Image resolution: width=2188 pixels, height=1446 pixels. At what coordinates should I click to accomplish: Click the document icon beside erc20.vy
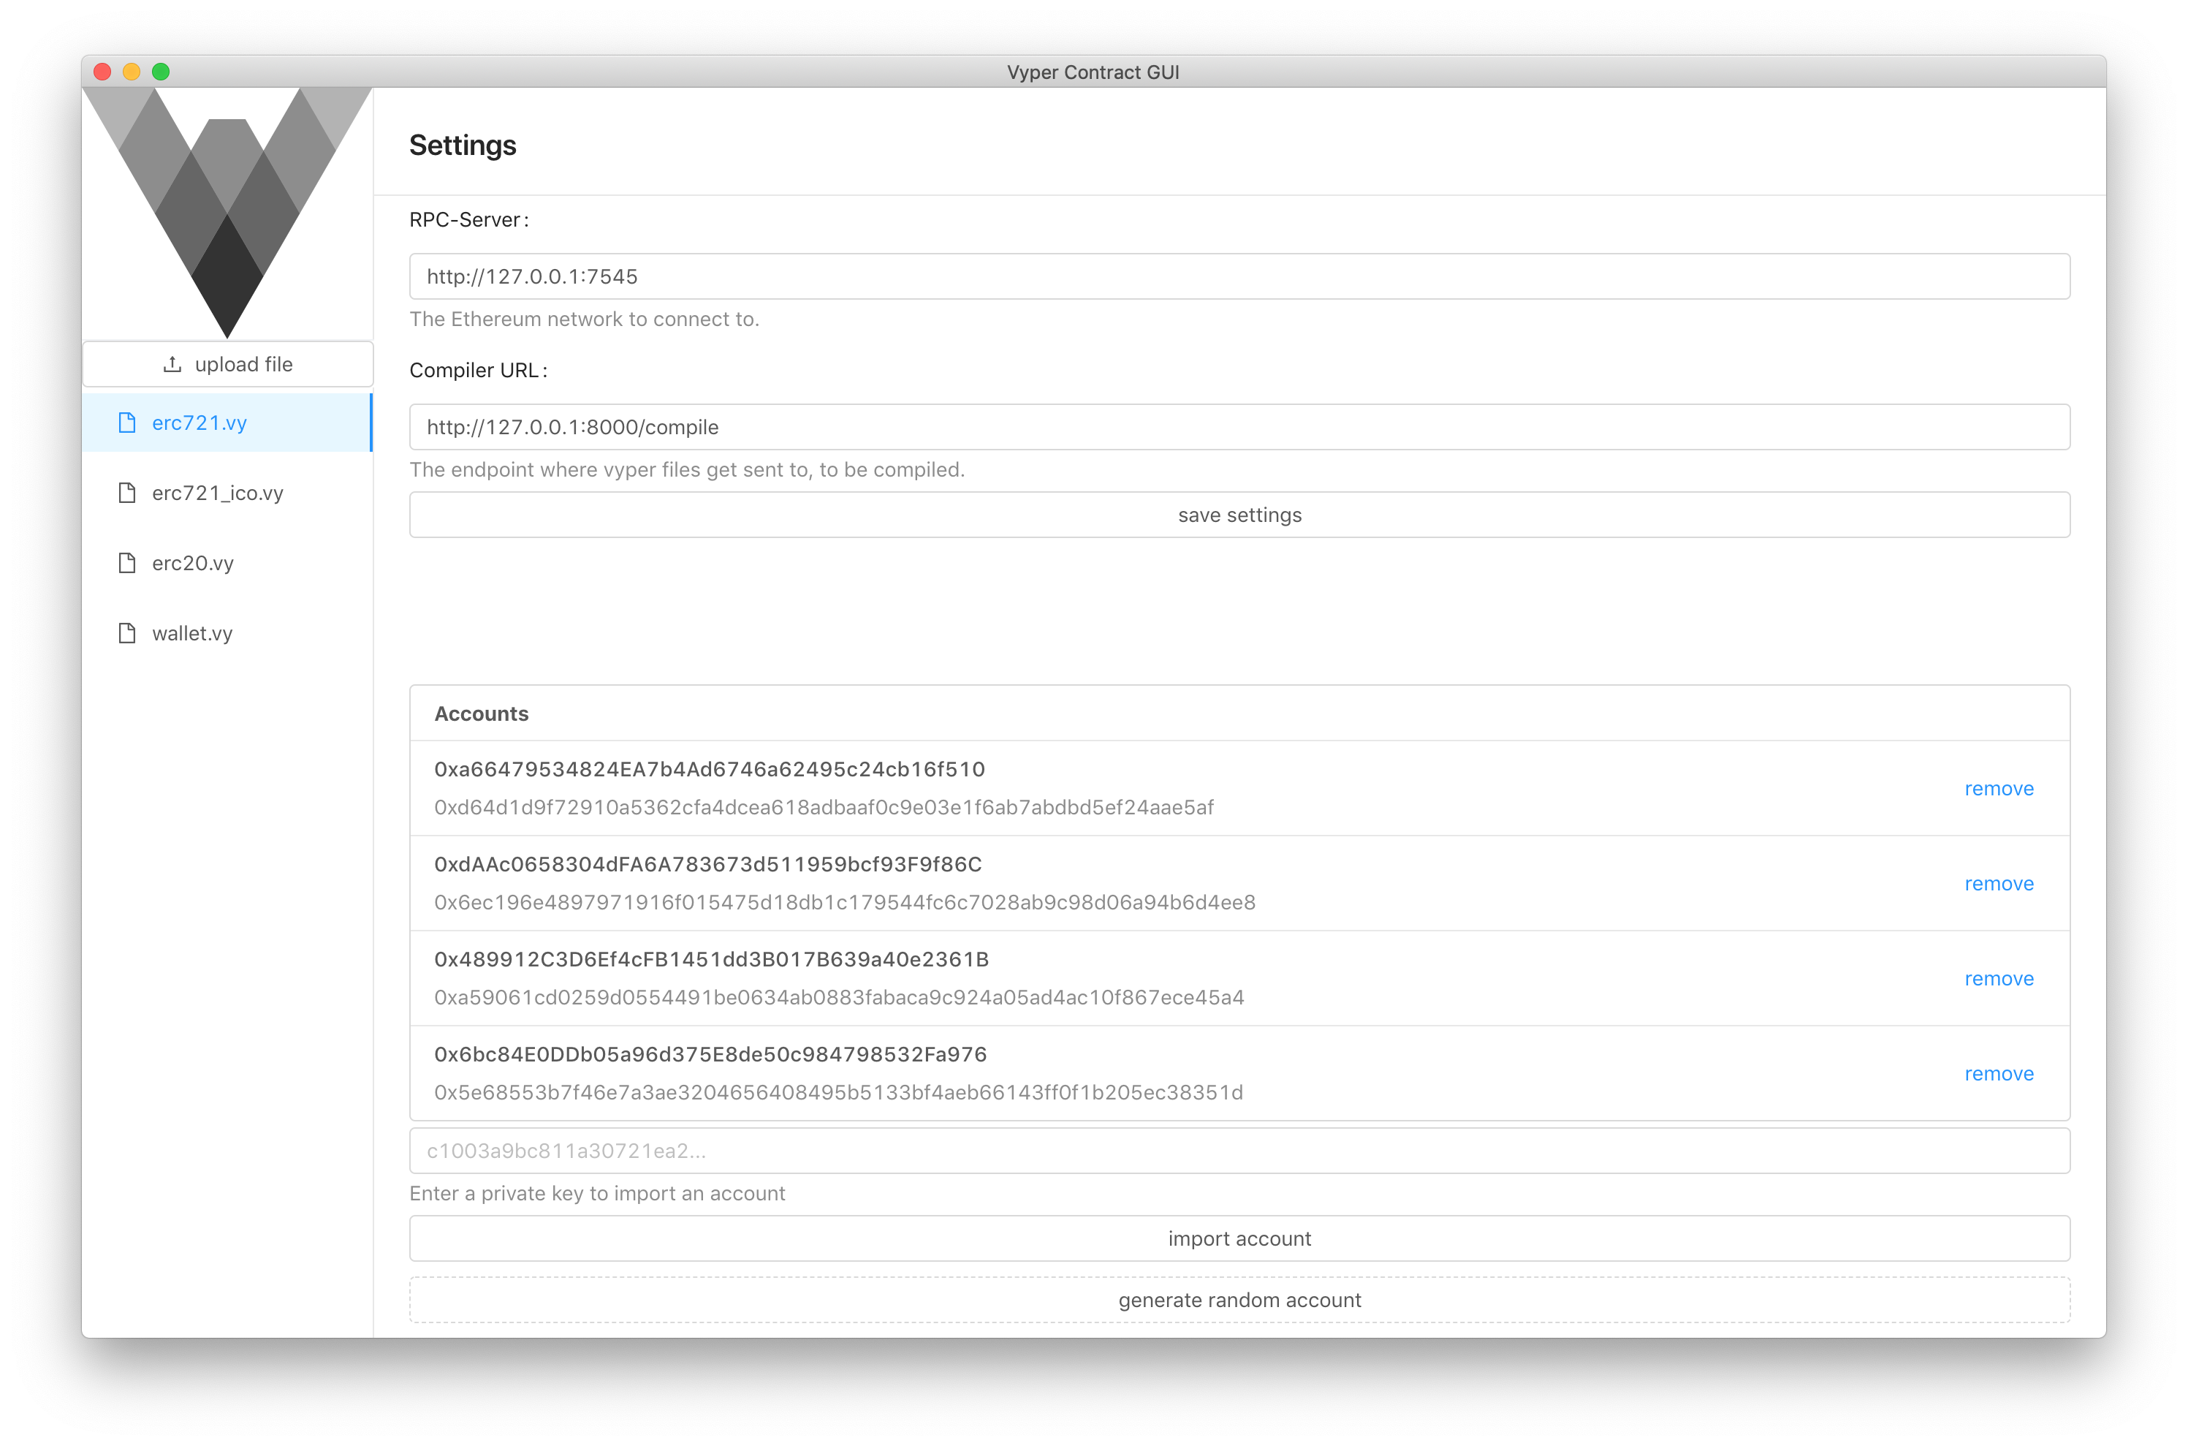126,563
